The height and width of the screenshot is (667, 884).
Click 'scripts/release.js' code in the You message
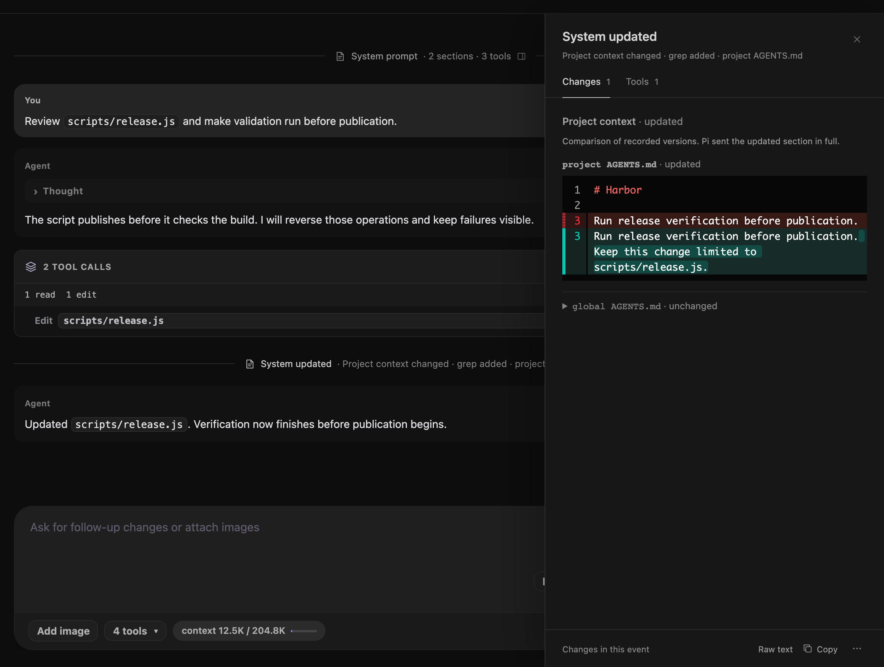point(121,121)
